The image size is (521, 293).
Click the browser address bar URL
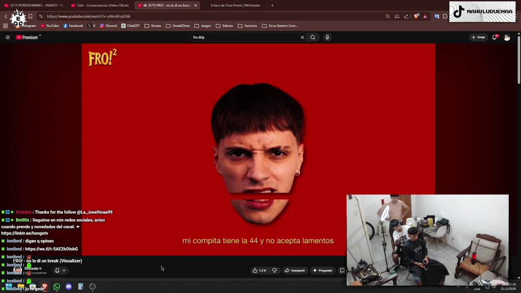(x=88, y=16)
